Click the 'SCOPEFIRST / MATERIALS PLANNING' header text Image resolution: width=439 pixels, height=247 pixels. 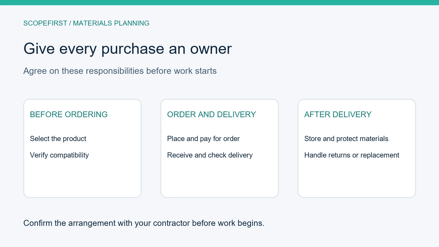pyautogui.click(x=86, y=23)
